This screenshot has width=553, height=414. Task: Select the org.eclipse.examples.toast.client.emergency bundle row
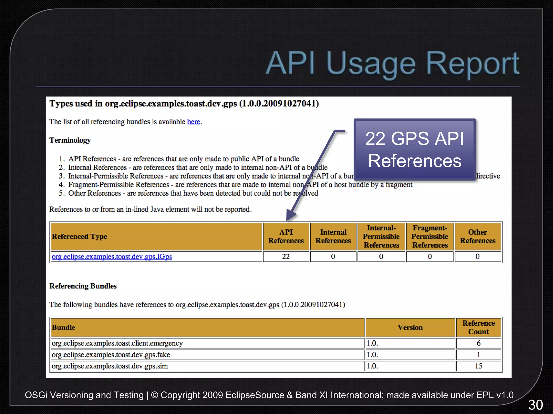[276, 343]
